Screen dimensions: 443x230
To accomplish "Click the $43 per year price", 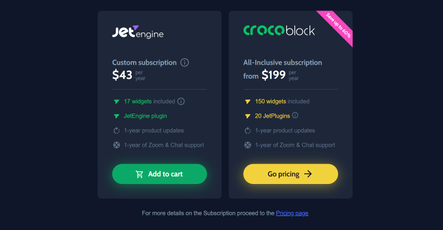I will tap(129, 75).
